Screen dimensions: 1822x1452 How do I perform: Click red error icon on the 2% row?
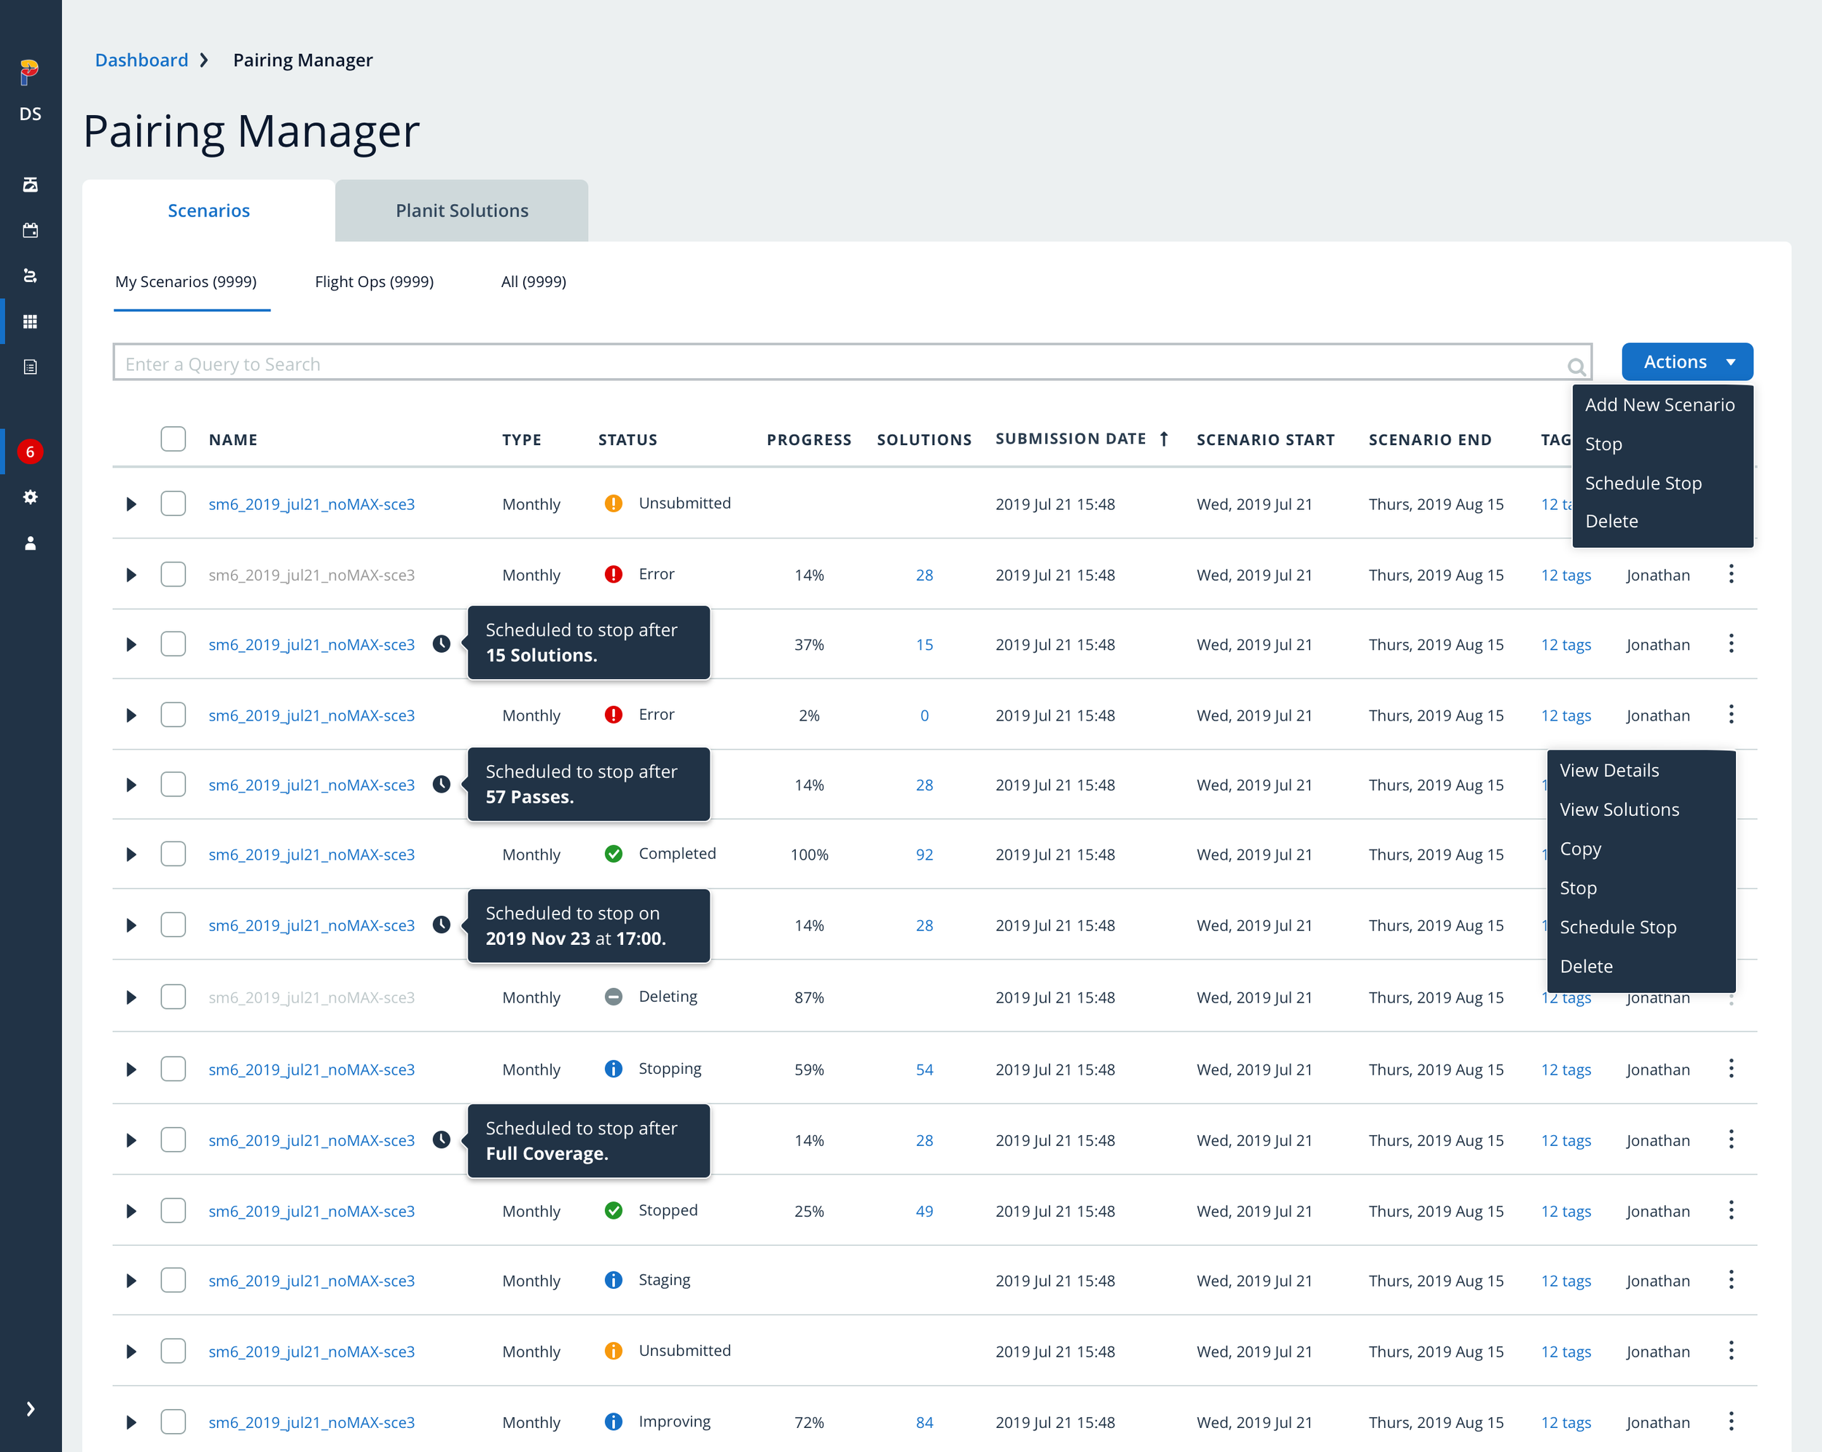click(x=614, y=715)
